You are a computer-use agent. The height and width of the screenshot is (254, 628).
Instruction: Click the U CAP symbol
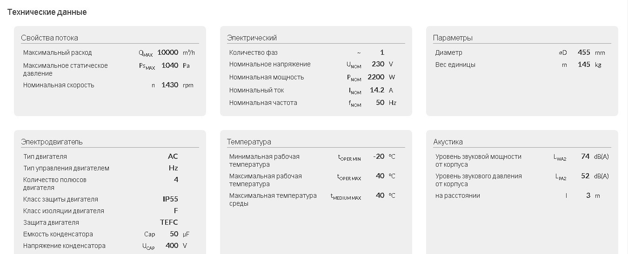pyautogui.click(x=148, y=247)
